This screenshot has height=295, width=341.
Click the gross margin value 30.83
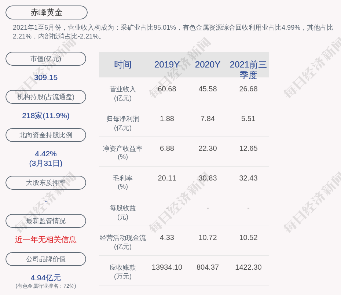coord(208,178)
